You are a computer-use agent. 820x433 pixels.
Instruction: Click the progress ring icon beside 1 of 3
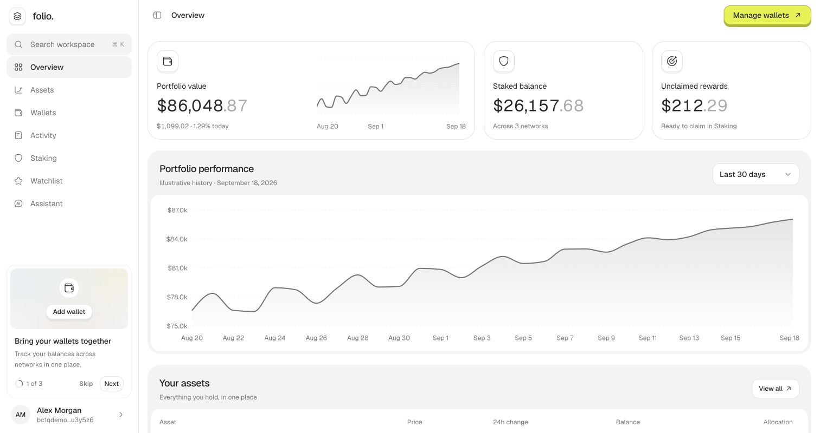[19, 384]
